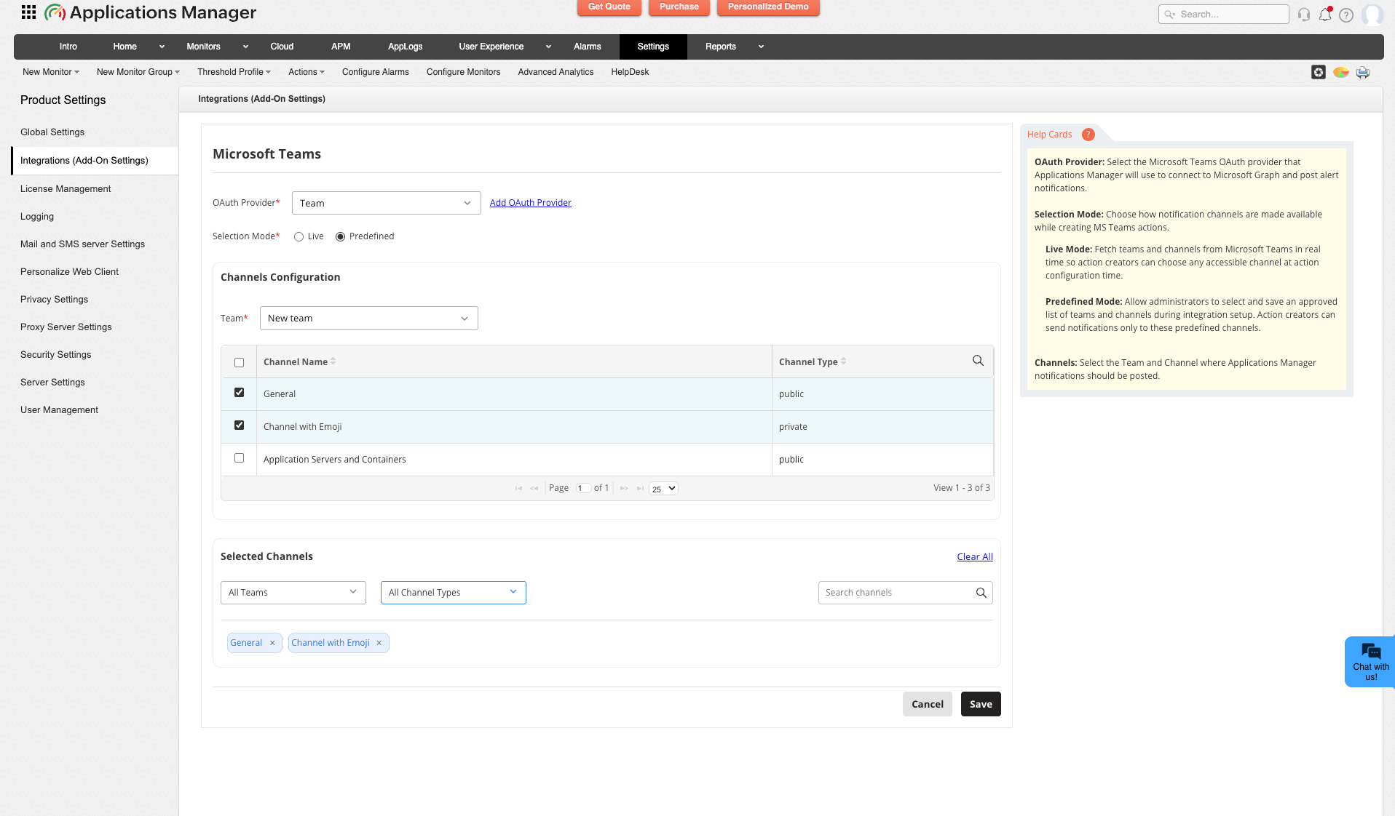Click the Cancel button
The height and width of the screenshot is (816, 1395).
[x=927, y=704]
